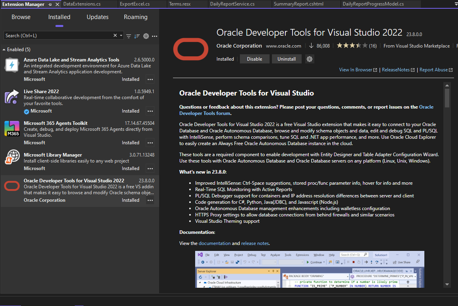
Task: Open more options for Azure Data Lake extension
Action: click(150, 79)
